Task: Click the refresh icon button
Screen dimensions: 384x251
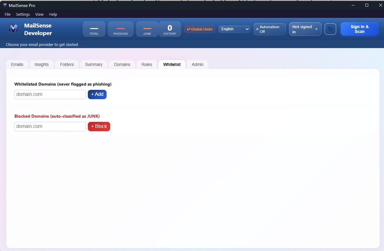Action: (330, 29)
